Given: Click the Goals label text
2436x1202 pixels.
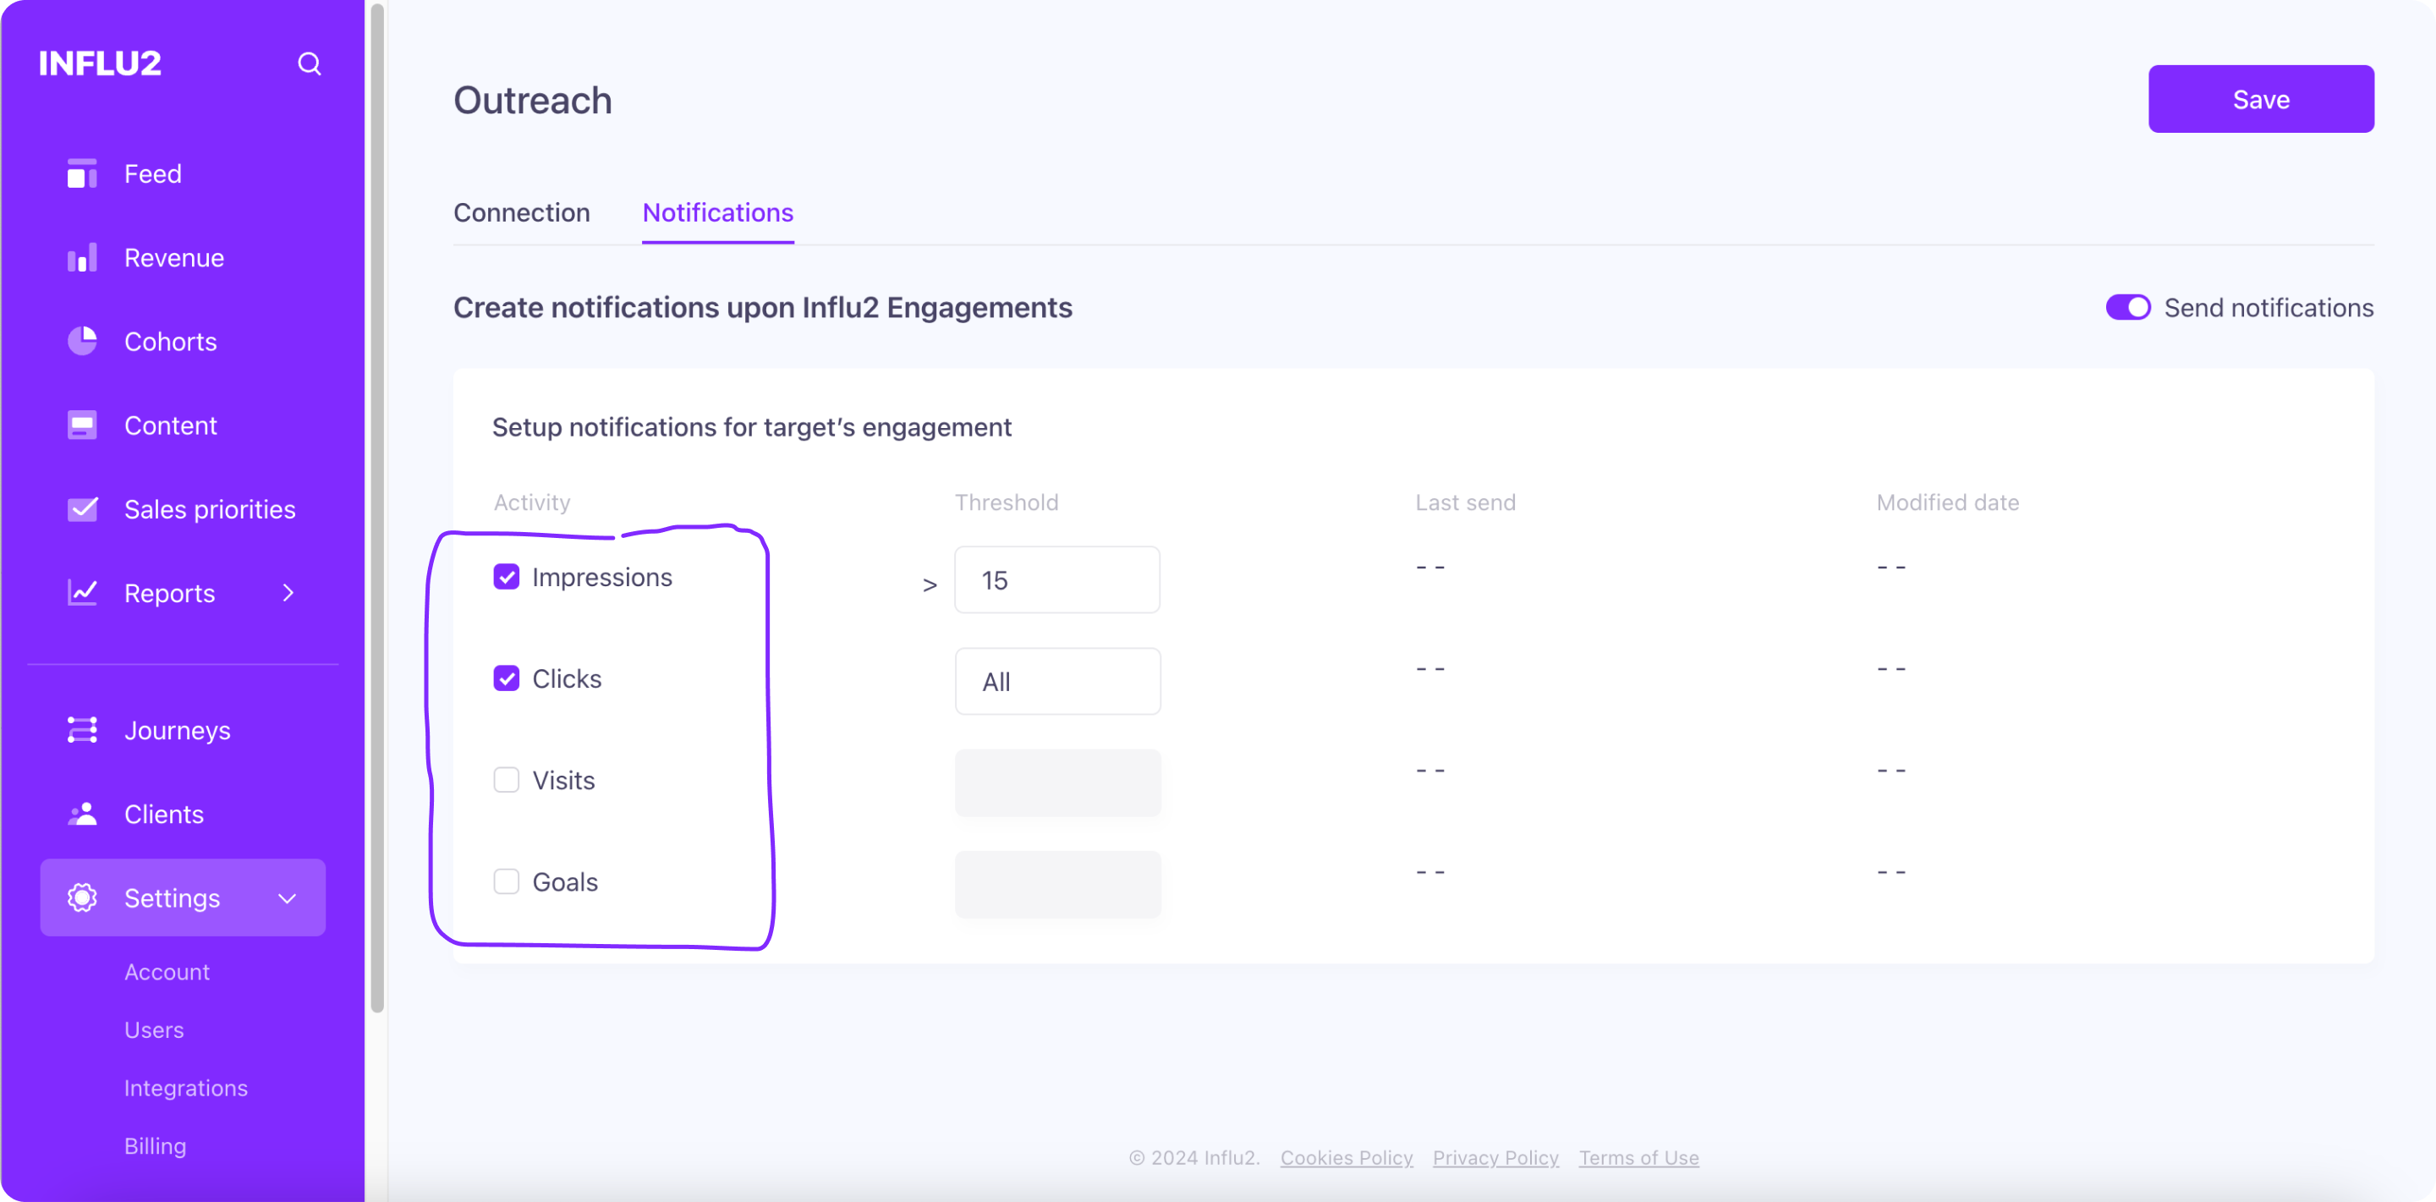Looking at the screenshot, I should 564,882.
